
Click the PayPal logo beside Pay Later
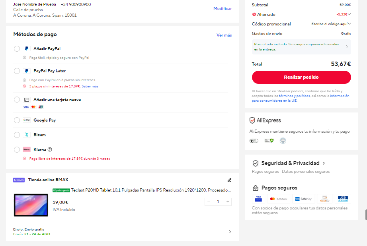click(x=27, y=71)
